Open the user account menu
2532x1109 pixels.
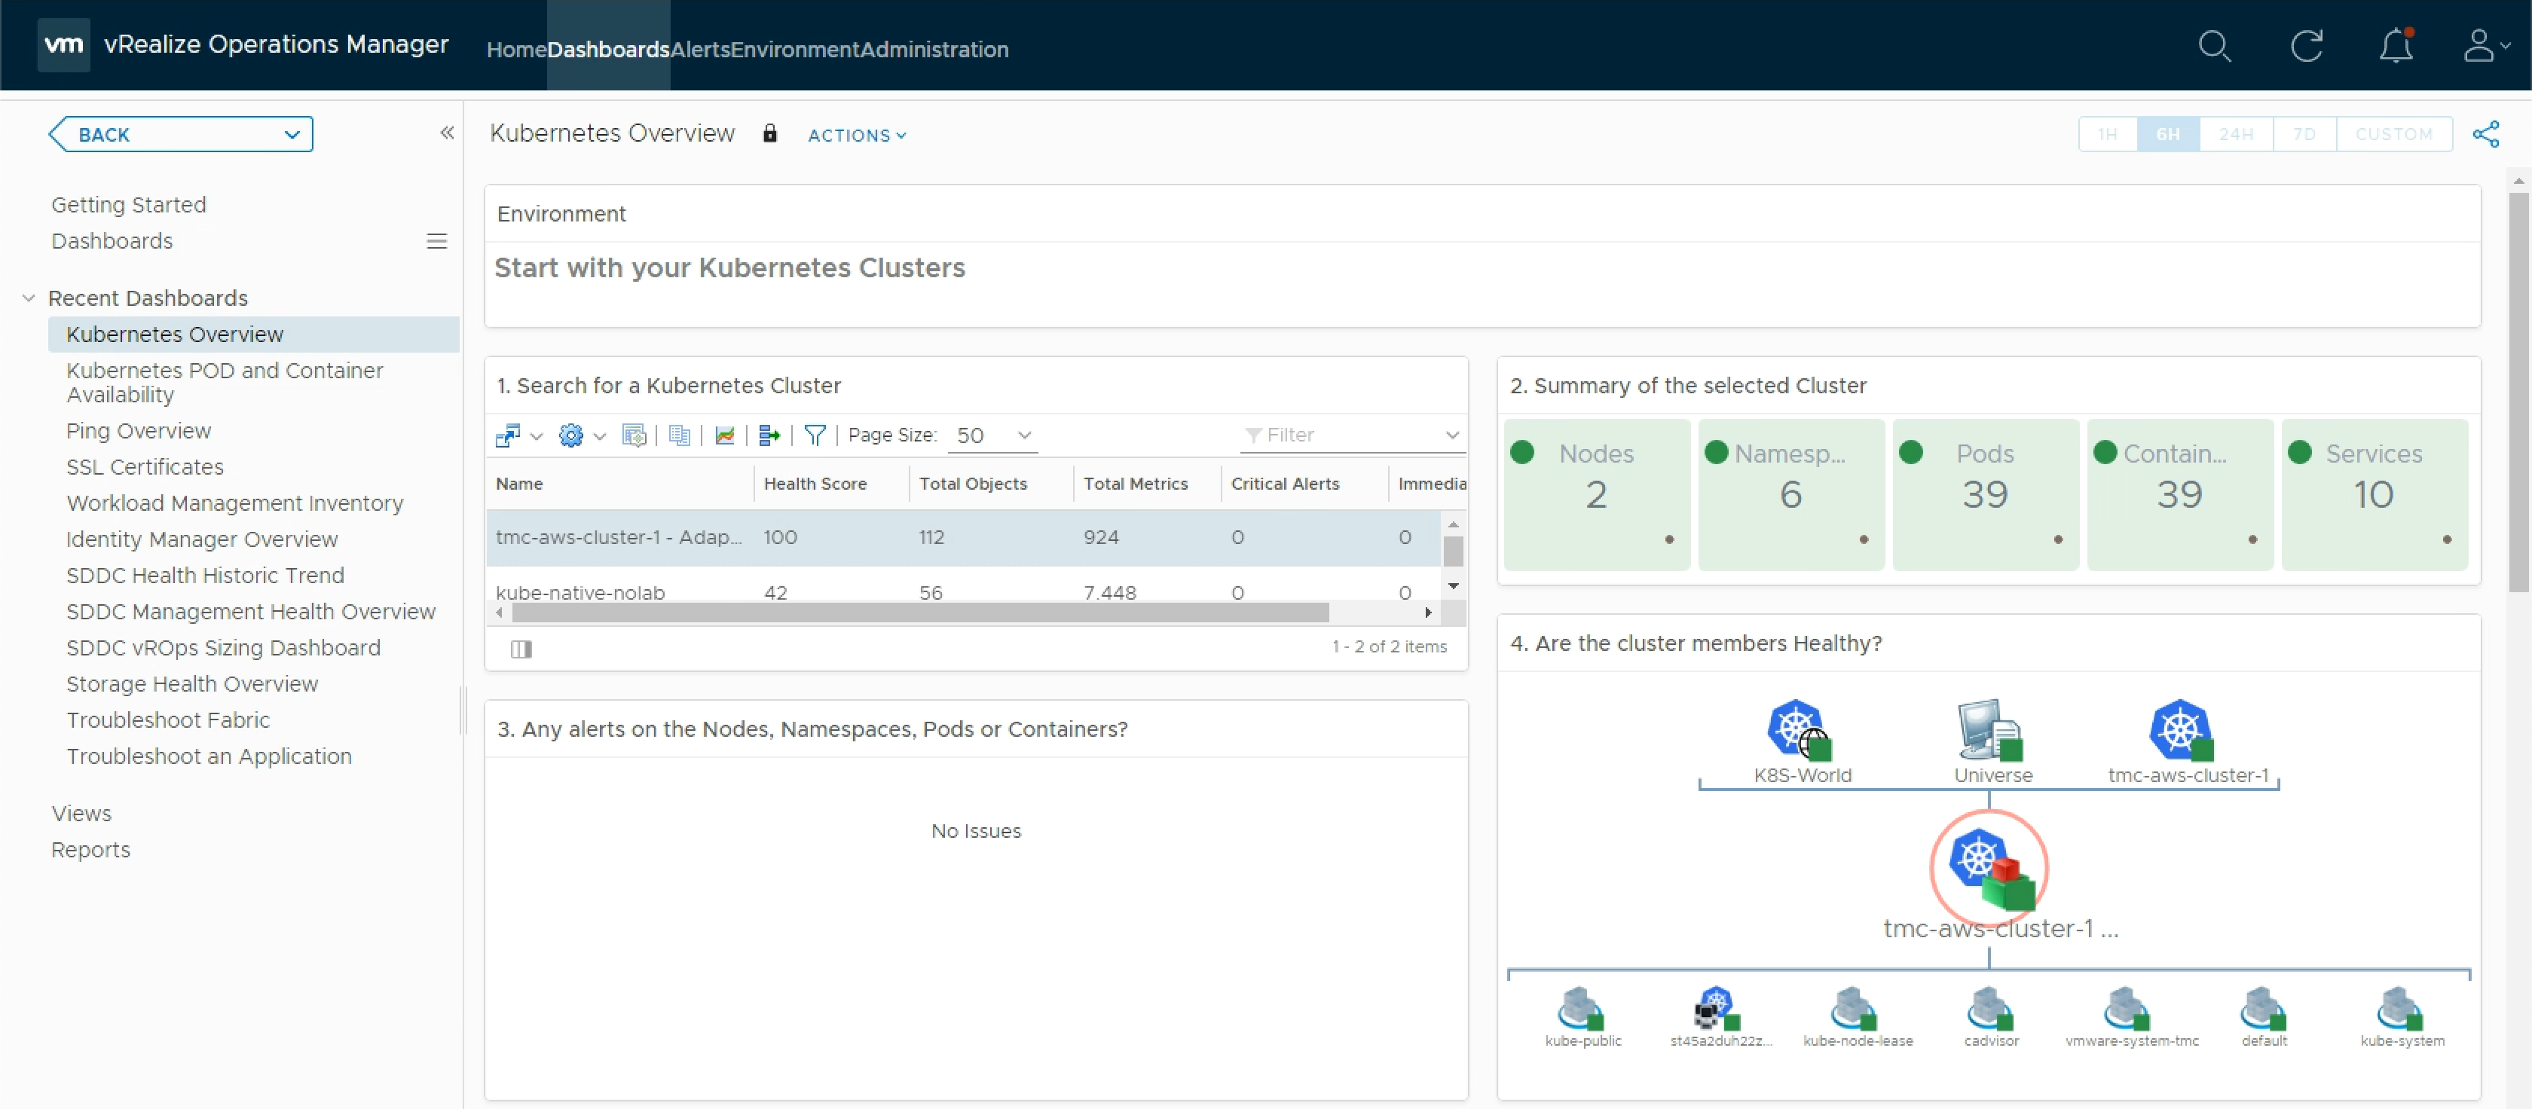2486,46
